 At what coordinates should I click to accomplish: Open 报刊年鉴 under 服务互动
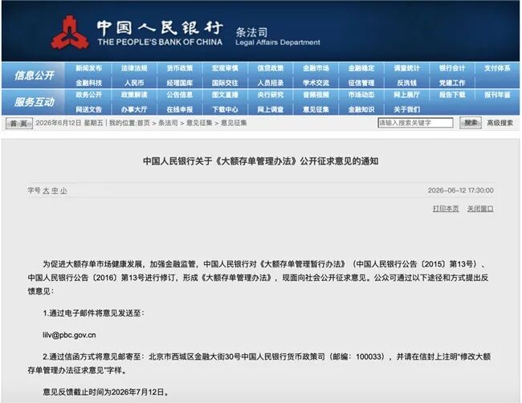tap(497, 95)
